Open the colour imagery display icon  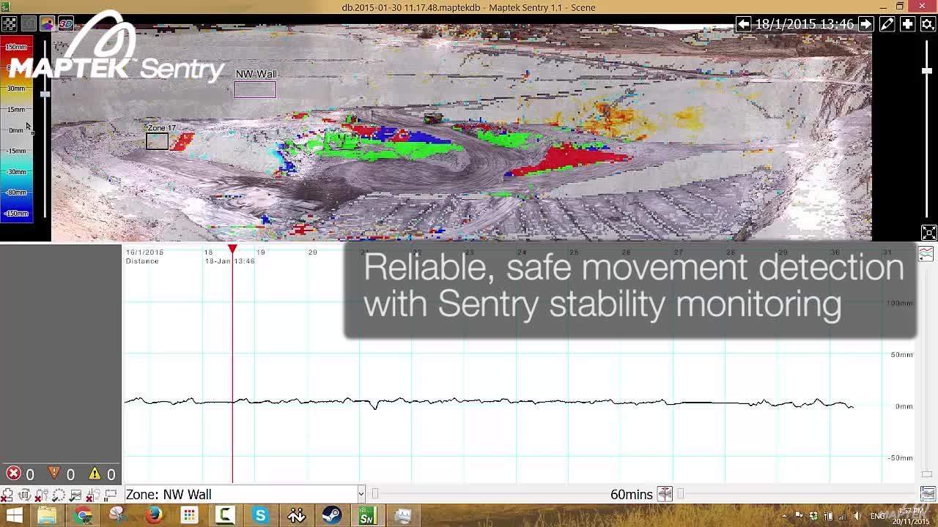tap(47, 23)
